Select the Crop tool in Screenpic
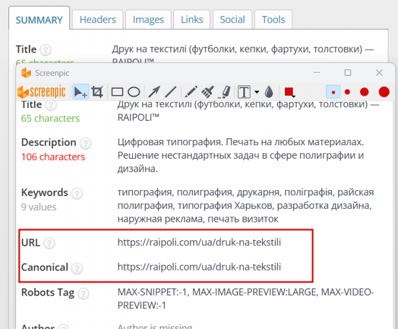This screenshot has height=329, width=398. [97, 92]
